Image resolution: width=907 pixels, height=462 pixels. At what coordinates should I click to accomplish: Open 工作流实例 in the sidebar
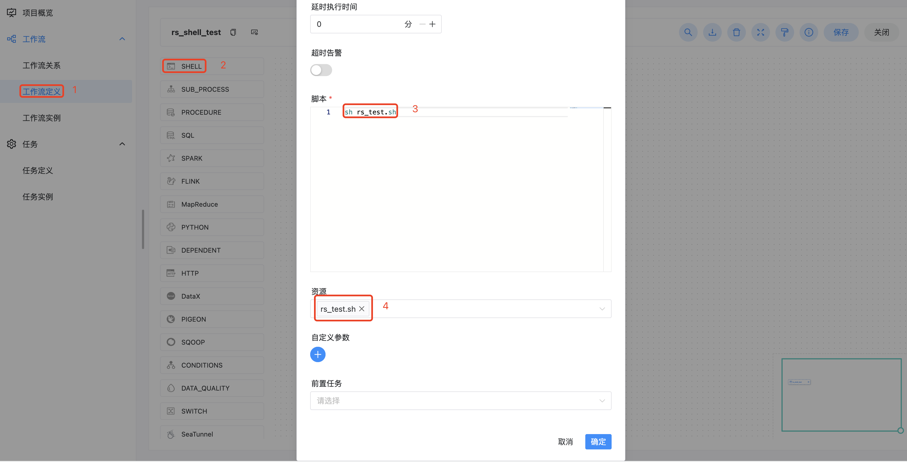tap(42, 118)
